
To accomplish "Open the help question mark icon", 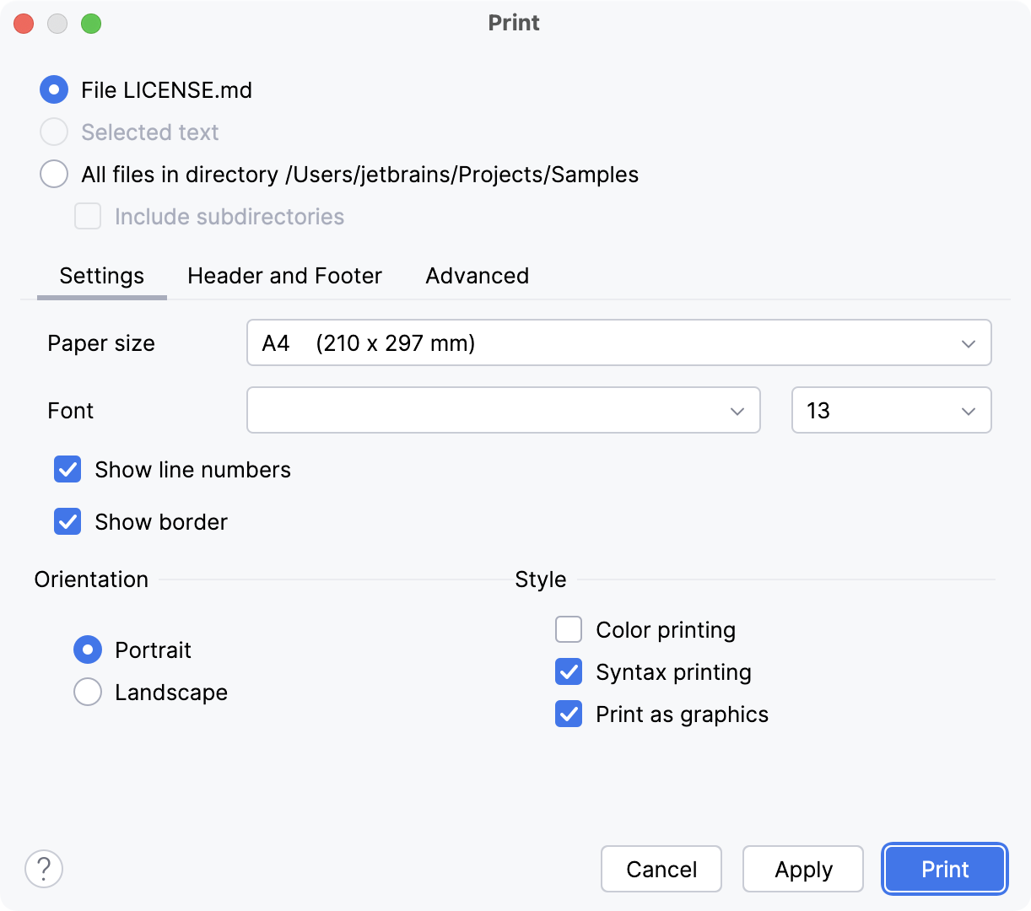I will click(44, 868).
